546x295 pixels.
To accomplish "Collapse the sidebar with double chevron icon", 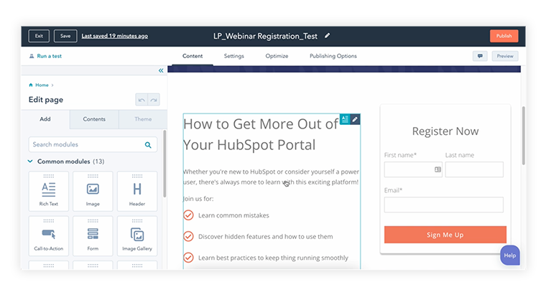I will click(161, 70).
